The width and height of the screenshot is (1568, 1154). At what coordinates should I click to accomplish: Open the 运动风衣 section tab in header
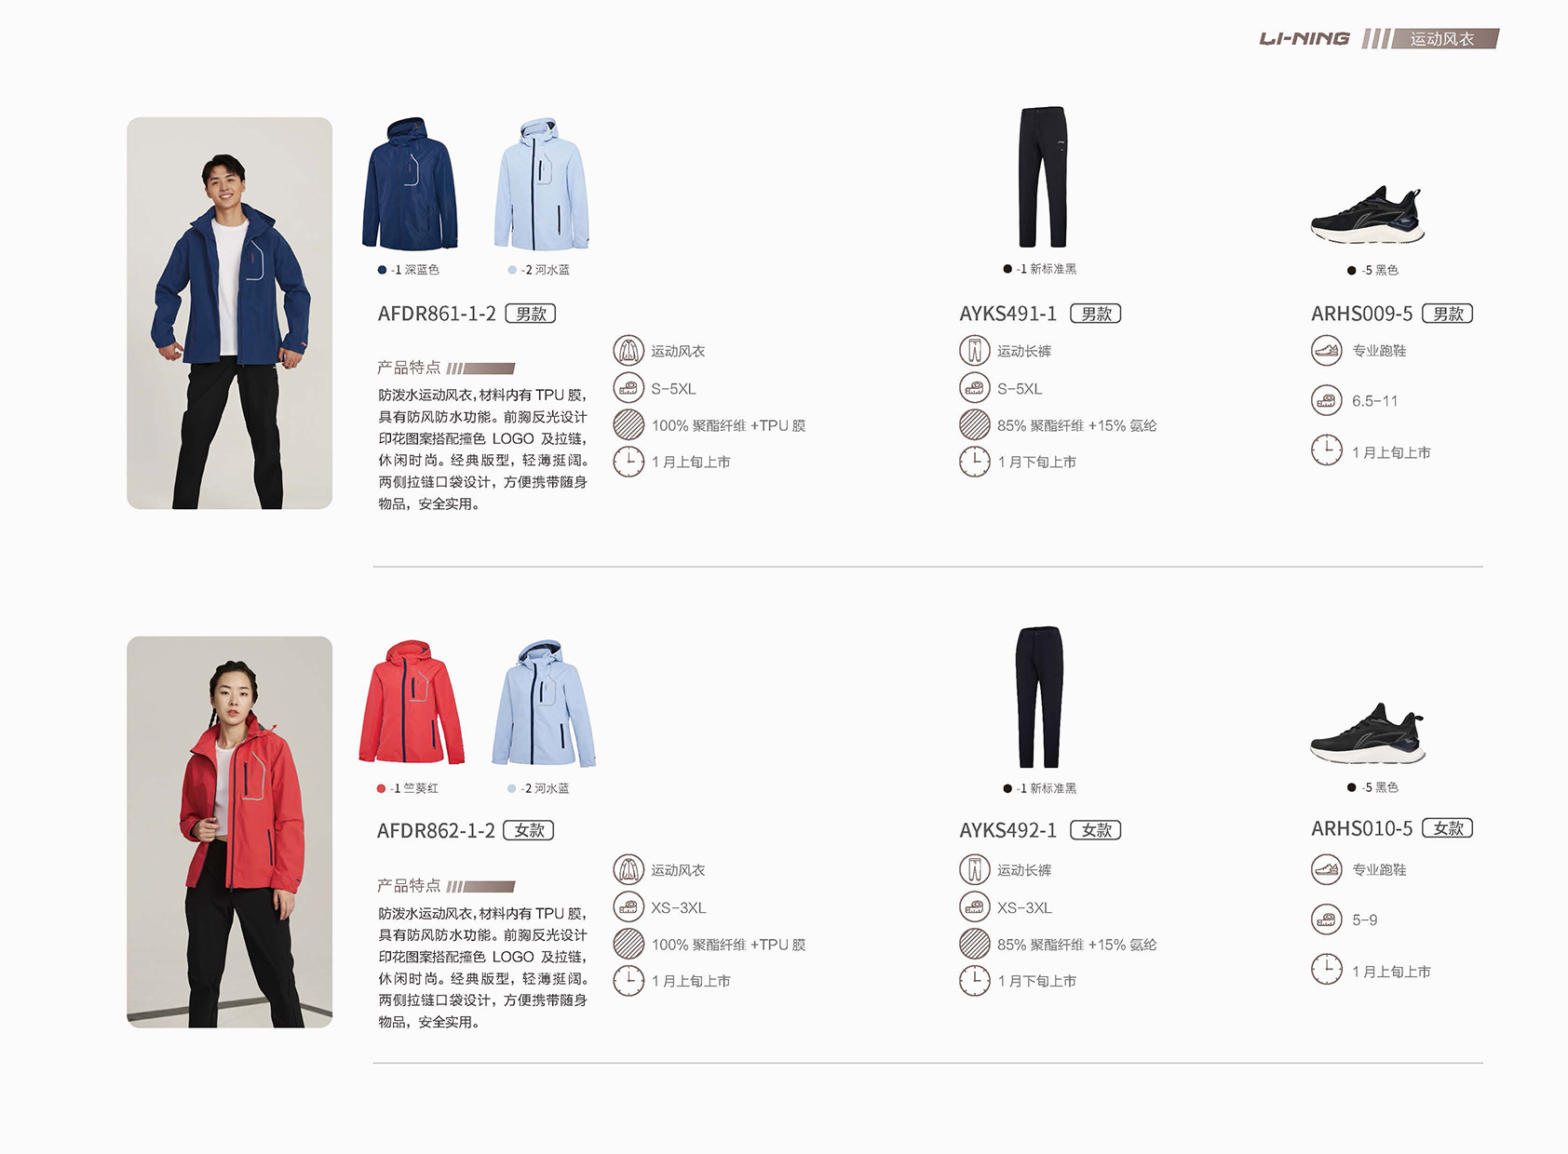point(1444,38)
